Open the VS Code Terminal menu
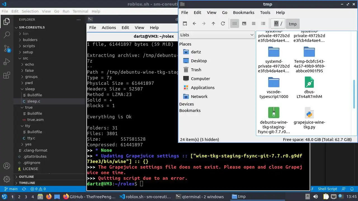The height and width of the screenshot is (201, 358). (80, 11)
